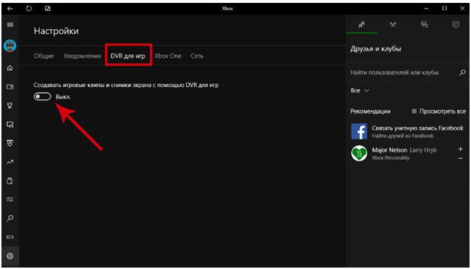Click the magnifier icon in friends search
Viewport: 471px width, 269px height.
(462, 72)
